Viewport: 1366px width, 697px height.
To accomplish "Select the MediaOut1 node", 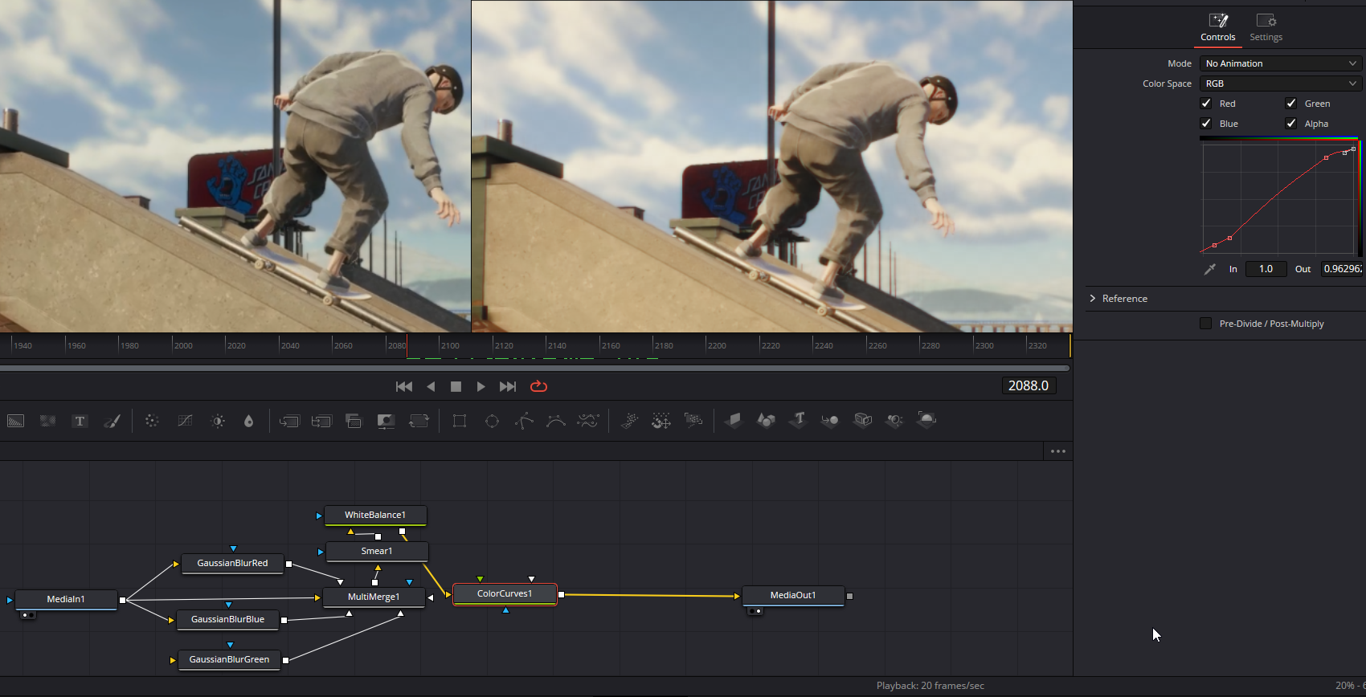I will tap(793, 595).
